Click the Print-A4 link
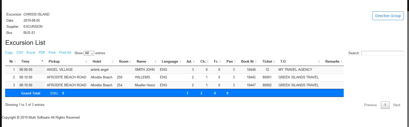The width and height of the screenshot is (409, 127). point(65,53)
